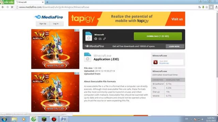Click the tapigy logo in banner ad

coord(83,19)
